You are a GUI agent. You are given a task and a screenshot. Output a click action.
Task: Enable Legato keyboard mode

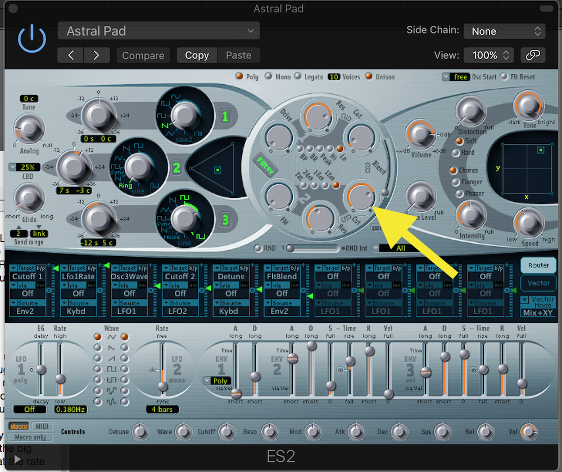(x=298, y=76)
